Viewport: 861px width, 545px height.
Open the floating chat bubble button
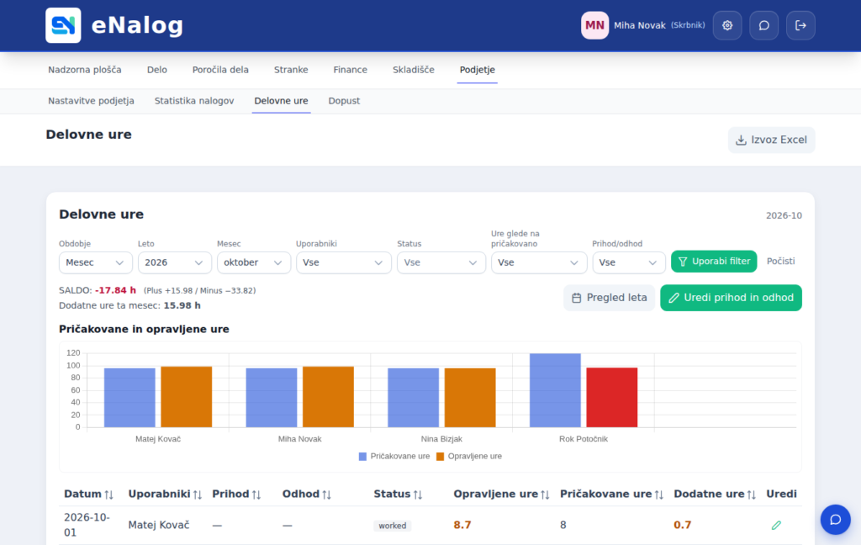pos(835,519)
